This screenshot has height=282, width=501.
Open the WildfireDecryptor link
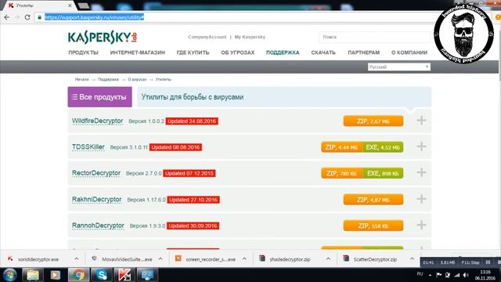pyautogui.click(x=97, y=121)
